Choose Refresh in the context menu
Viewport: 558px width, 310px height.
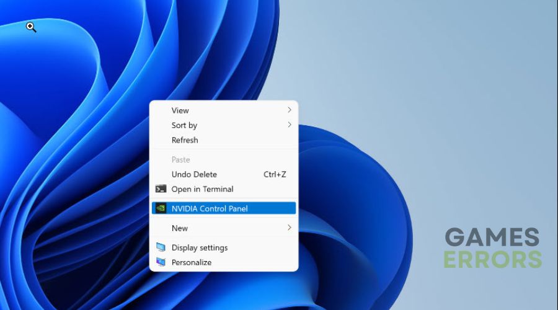(224, 140)
